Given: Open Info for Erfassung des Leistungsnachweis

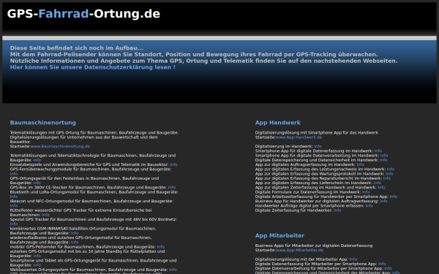Looking at the screenshot, I should pos(391,170).
